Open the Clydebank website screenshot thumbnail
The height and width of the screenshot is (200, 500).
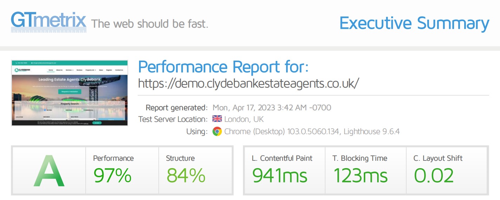70,93
